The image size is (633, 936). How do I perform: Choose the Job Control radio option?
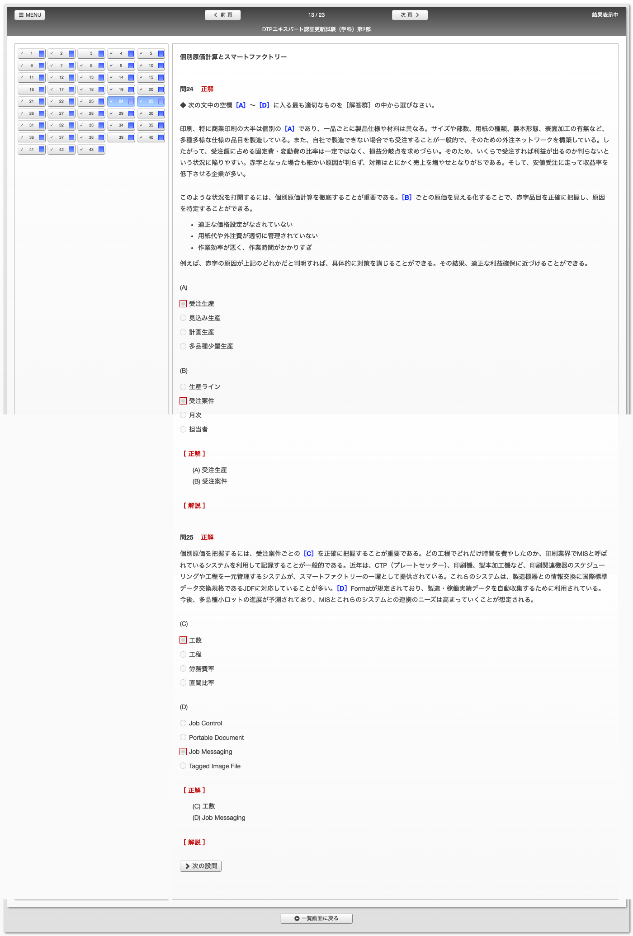pyautogui.click(x=183, y=723)
